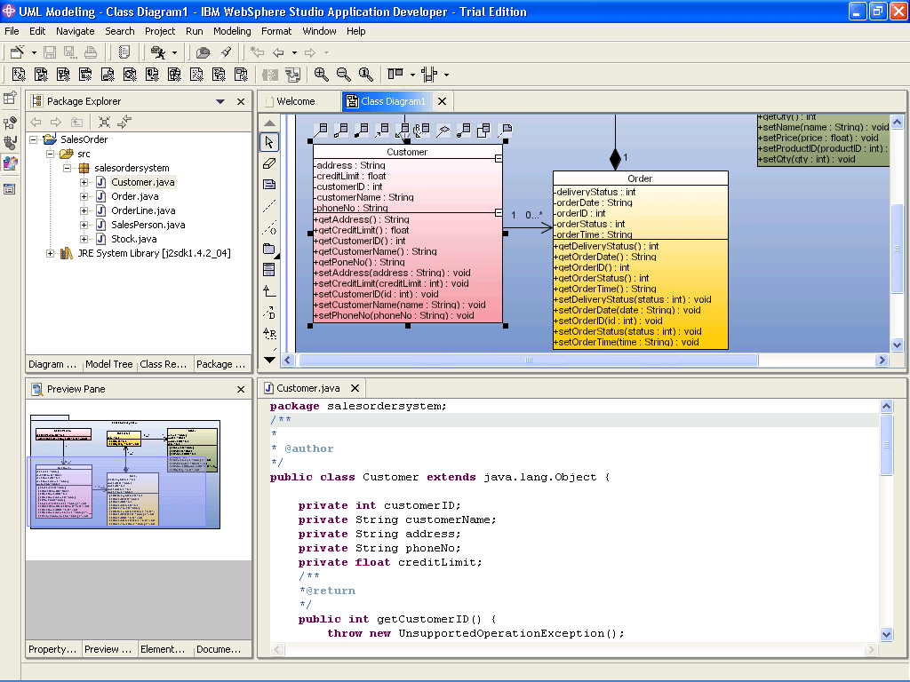Screen dimensions: 910x682
Task: Select the eraser tool in diagram palette
Action: coord(269,163)
